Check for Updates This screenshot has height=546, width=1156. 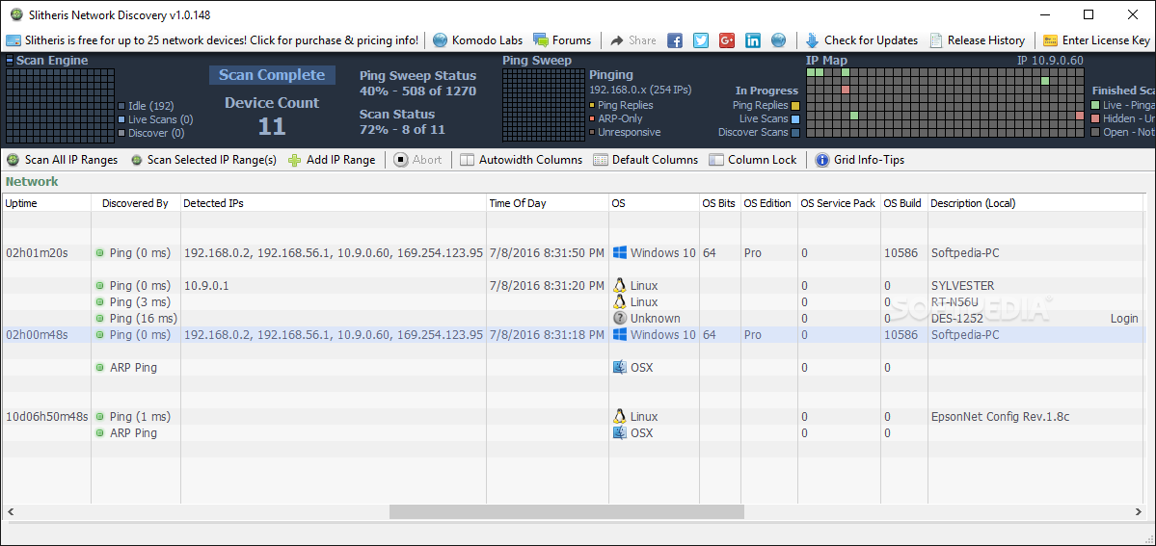coord(862,40)
